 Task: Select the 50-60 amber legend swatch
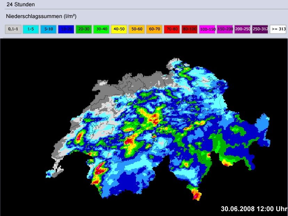(137, 29)
